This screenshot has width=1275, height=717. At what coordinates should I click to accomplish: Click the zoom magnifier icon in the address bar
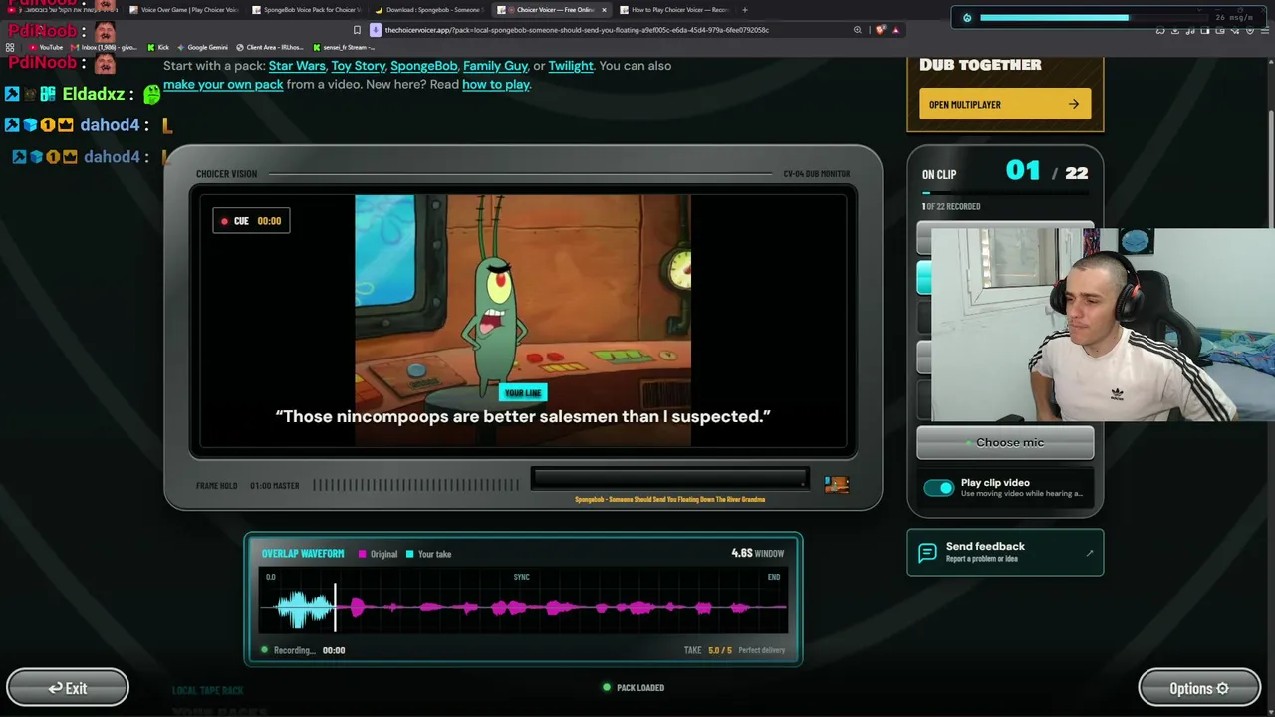point(858,30)
